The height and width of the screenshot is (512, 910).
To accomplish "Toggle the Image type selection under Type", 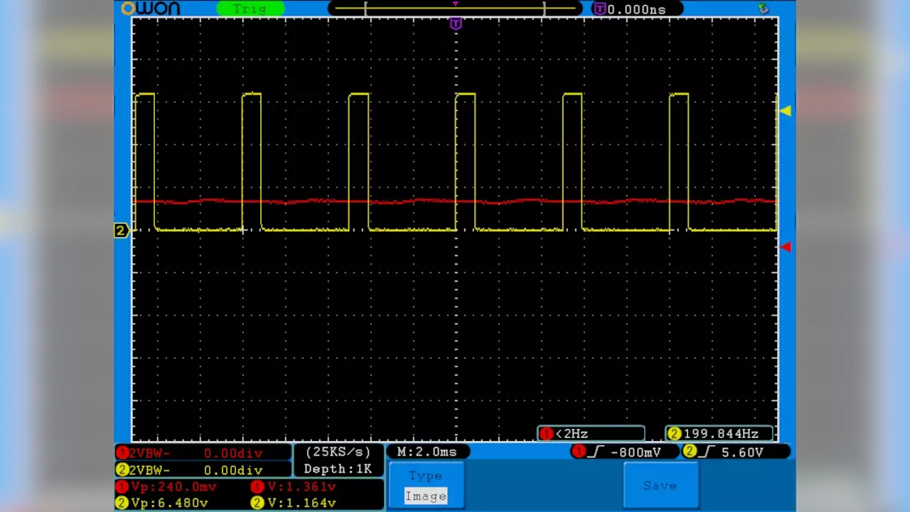I will [x=426, y=496].
